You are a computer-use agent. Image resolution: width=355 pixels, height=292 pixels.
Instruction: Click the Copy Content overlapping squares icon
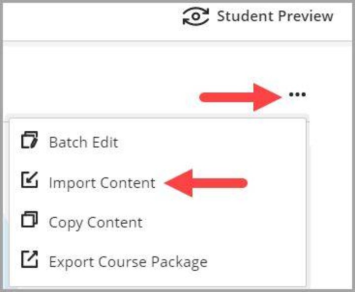tap(30, 219)
